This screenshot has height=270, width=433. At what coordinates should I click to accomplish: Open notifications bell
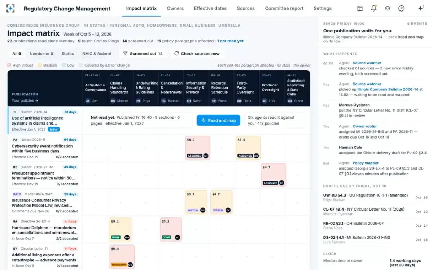pos(373,8)
